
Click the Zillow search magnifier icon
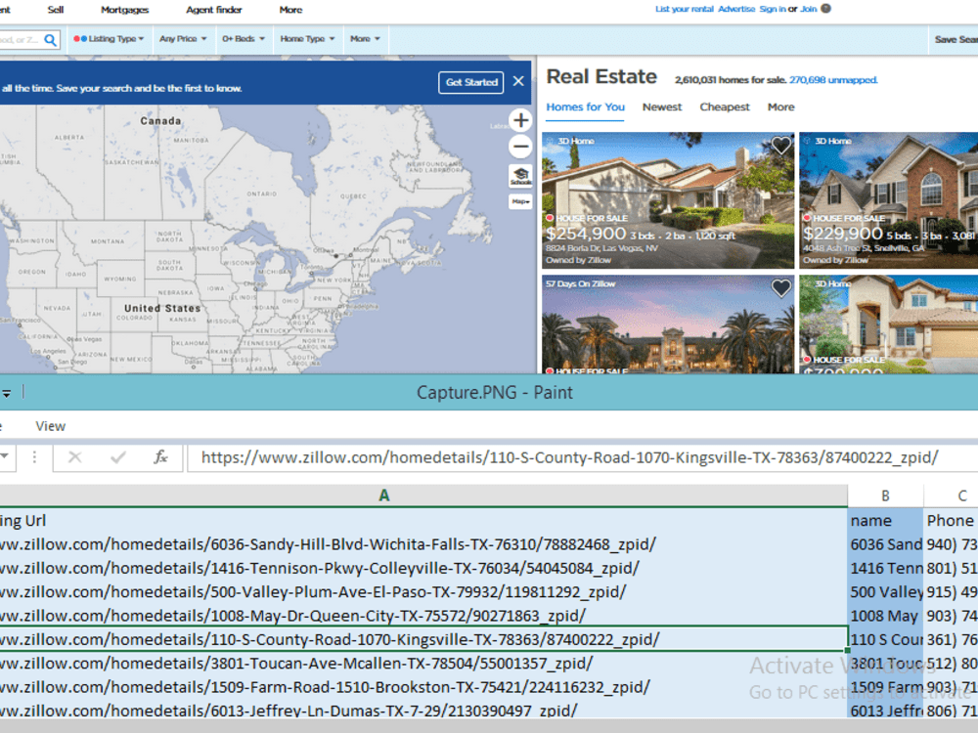pyautogui.click(x=50, y=40)
